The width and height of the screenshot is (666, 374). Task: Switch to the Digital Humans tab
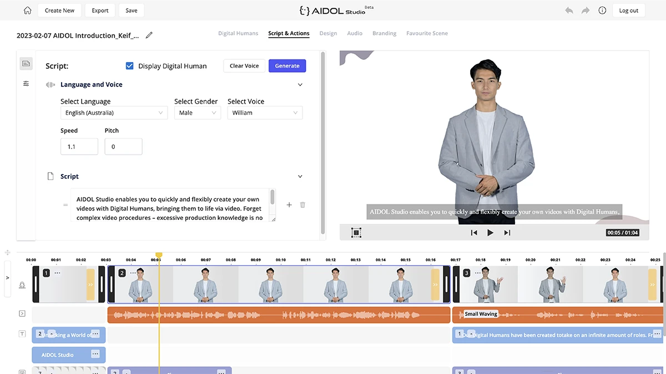(238, 33)
